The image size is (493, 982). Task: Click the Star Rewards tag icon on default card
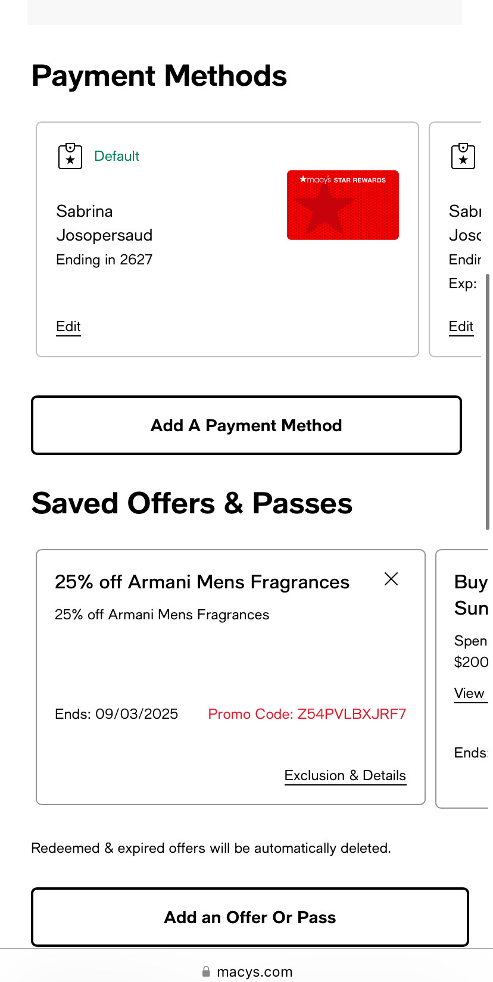(x=70, y=157)
